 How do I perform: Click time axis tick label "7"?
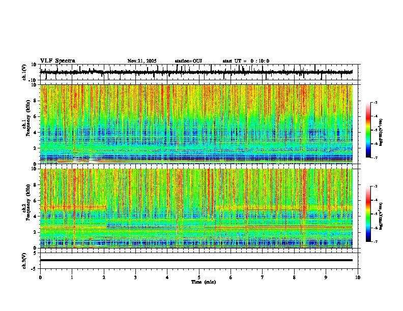coord(263,277)
